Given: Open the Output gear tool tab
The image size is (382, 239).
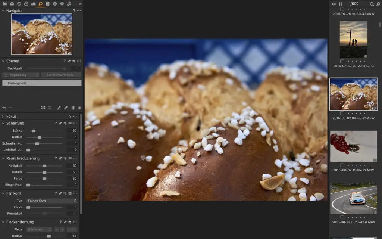Looking at the screenshot, I should tap(62, 4).
